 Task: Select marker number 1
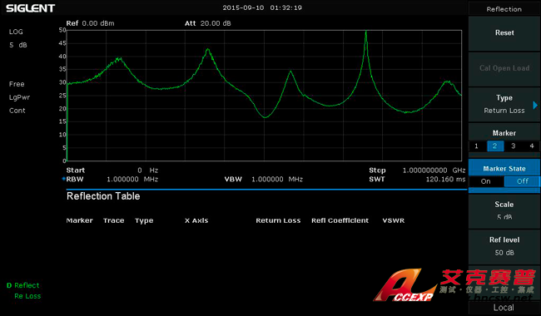[x=476, y=146]
